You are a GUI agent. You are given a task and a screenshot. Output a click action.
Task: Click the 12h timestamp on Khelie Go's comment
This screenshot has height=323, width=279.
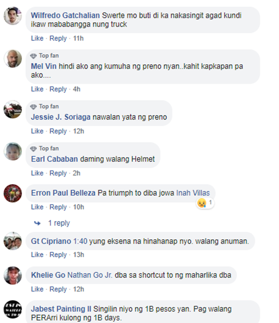click(x=78, y=290)
